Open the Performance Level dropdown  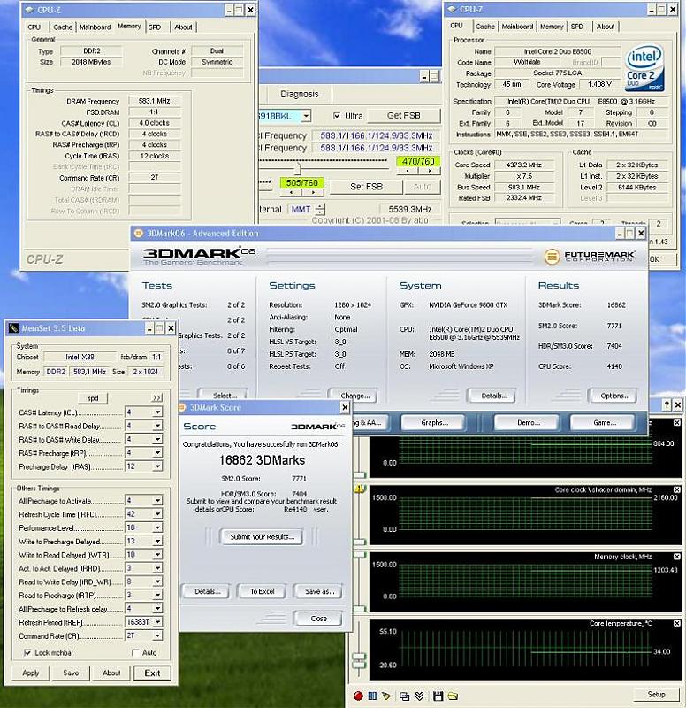click(157, 527)
